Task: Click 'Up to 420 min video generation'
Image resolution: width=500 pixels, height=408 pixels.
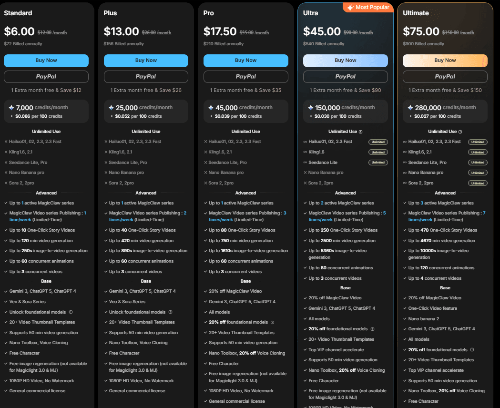Action: [x=141, y=241]
